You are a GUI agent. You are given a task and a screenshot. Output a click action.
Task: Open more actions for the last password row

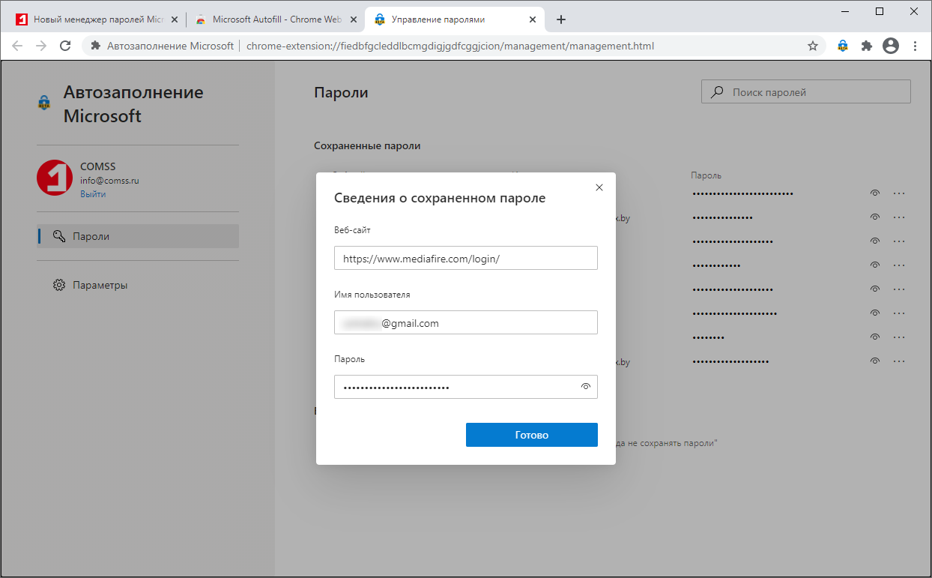[x=899, y=361]
